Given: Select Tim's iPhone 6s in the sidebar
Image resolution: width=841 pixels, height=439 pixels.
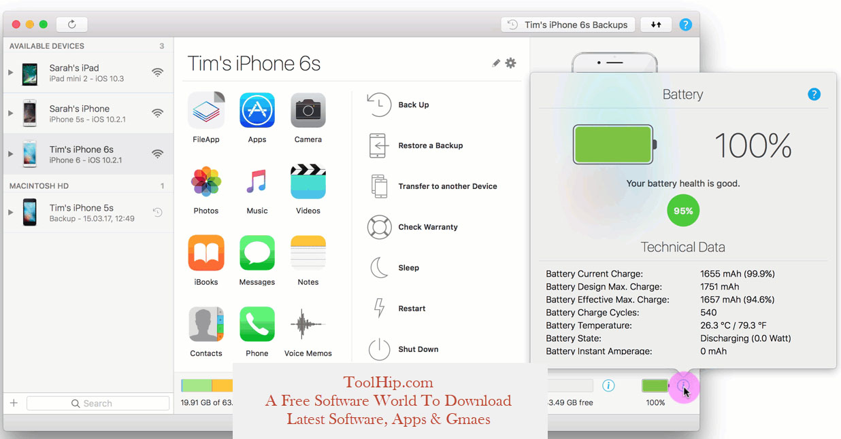Looking at the screenshot, I should [x=87, y=154].
